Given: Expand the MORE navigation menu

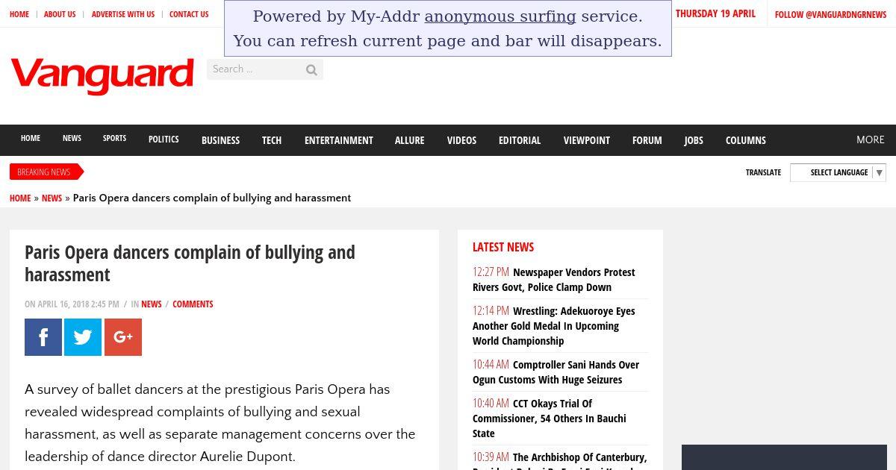Looking at the screenshot, I should pyautogui.click(x=870, y=140).
